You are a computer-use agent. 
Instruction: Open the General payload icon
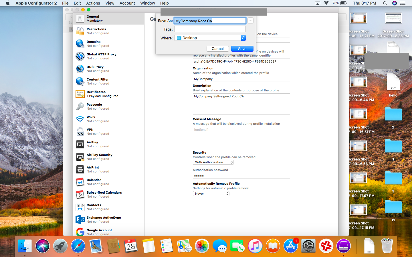[x=80, y=19]
